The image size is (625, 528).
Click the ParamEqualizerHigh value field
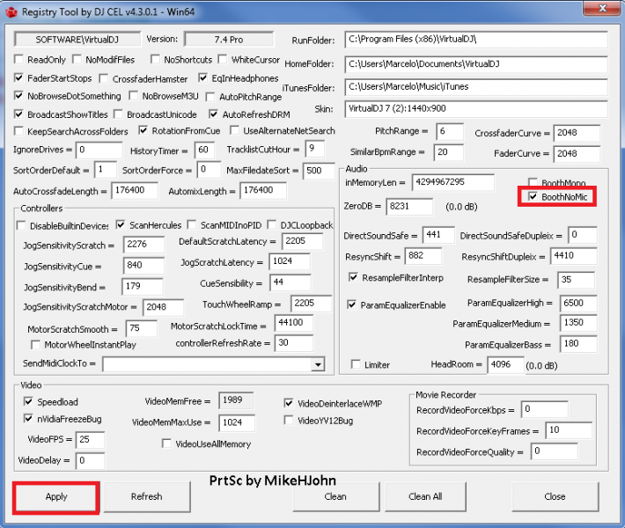click(x=578, y=304)
